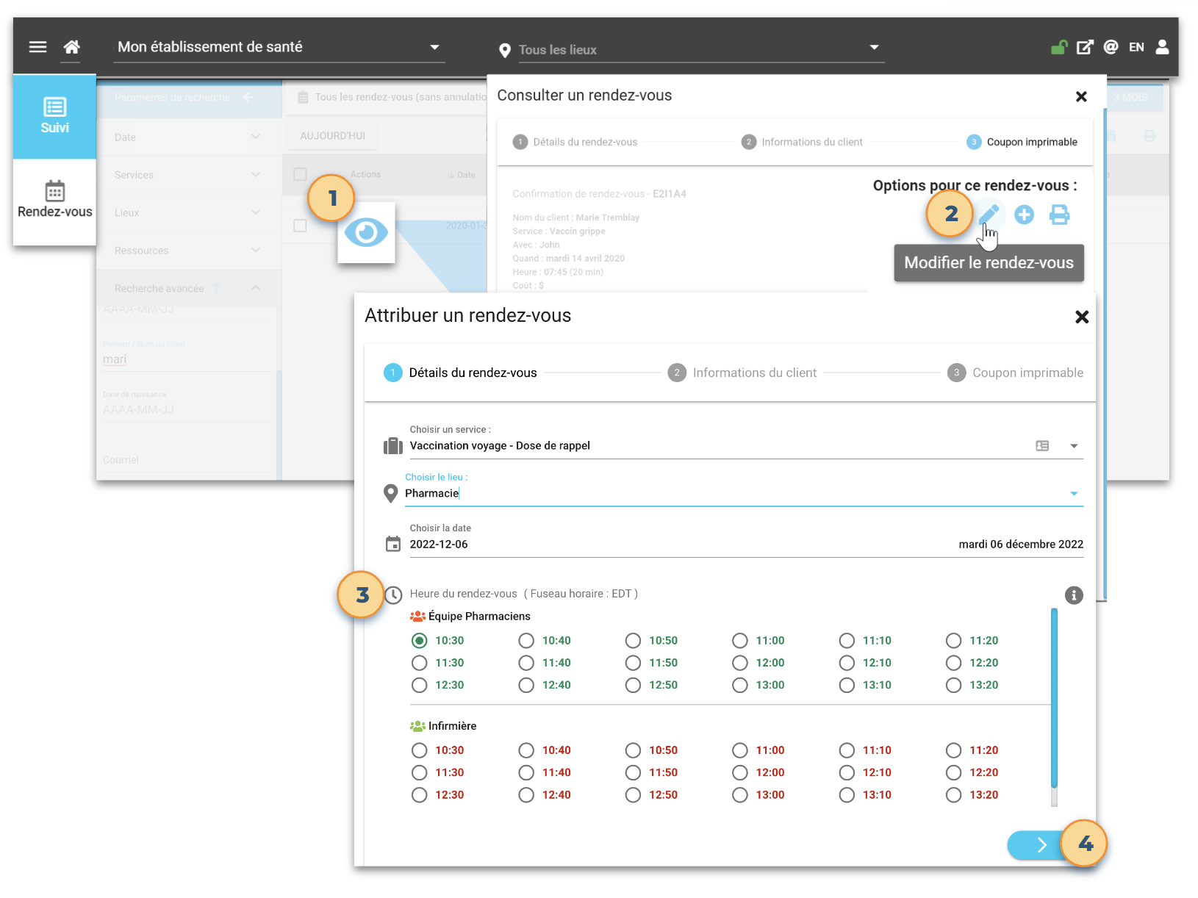
Task: Toggle the checkbox of the first appointment row
Action: [300, 226]
